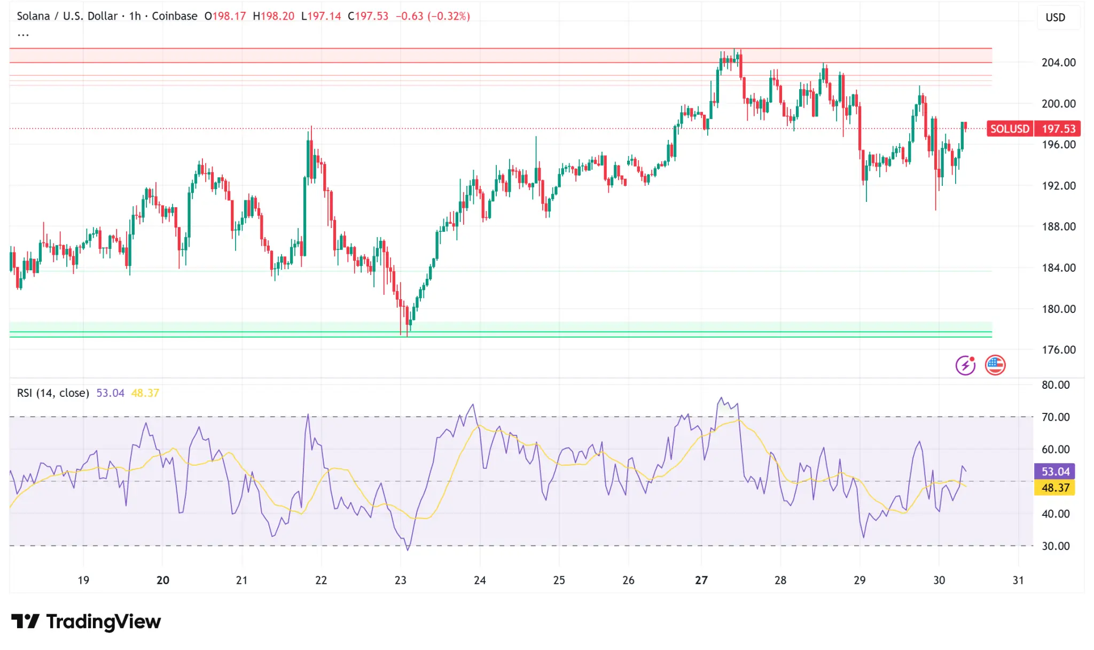Click the Coinbase exchange name
1094x650 pixels.
(174, 17)
